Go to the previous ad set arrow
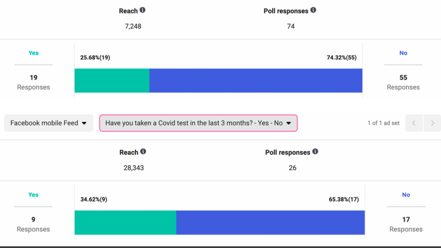Image resolution: width=441 pixels, height=248 pixels. [x=414, y=123]
